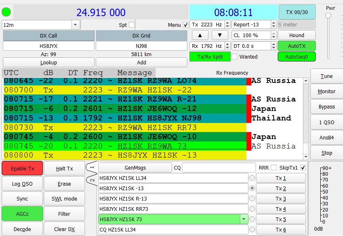This screenshot has height=236, width=343.
Task: Toggle SWL mode button
Action: pyautogui.click(x=64, y=198)
